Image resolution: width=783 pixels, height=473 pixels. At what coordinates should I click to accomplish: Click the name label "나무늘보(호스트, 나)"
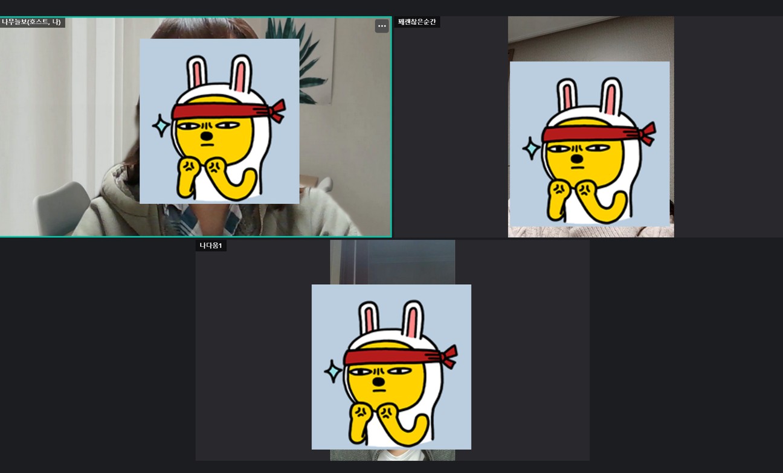(32, 22)
